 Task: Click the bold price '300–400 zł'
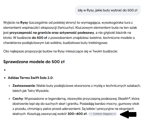(77, 114)
